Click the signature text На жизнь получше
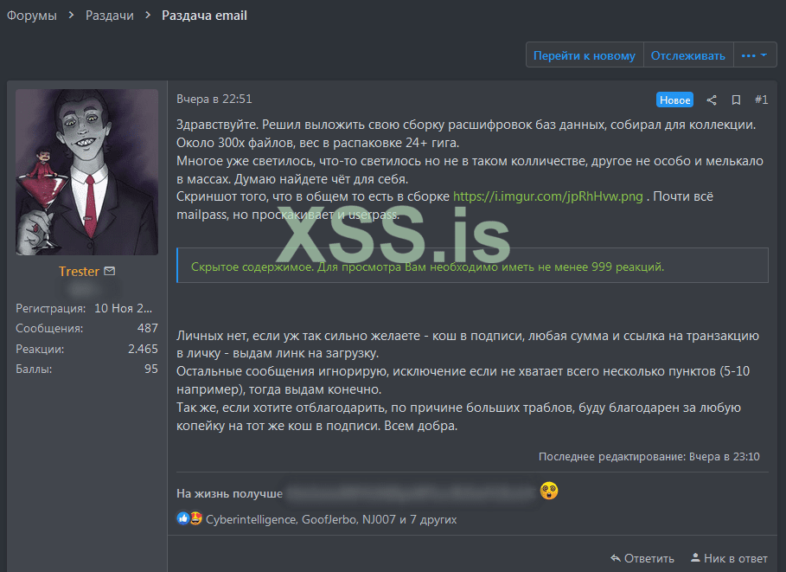 click(230, 494)
